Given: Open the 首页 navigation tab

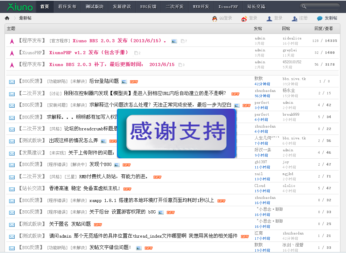Looking at the screenshot, I should [x=44, y=7].
